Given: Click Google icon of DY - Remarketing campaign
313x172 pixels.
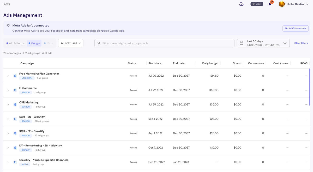Looking at the screenshot, I should point(15,148).
